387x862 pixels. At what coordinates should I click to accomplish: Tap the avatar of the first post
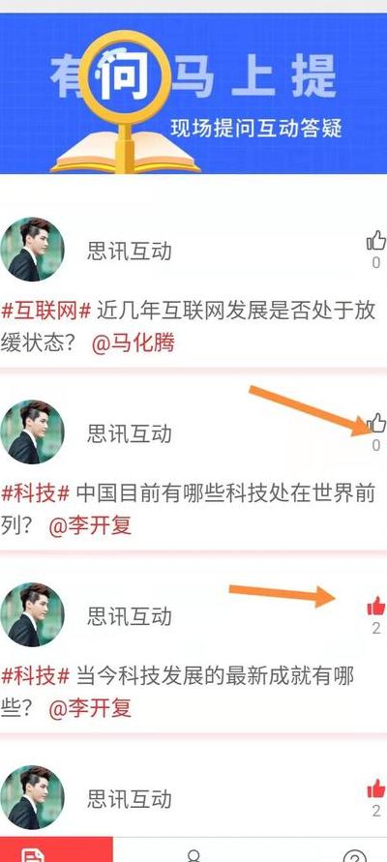coord(33,250)
